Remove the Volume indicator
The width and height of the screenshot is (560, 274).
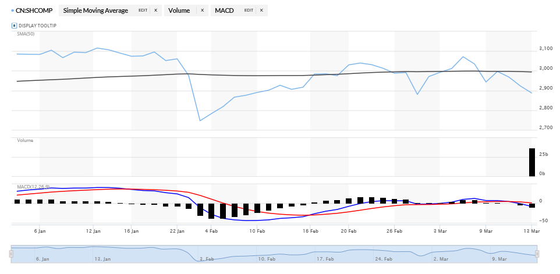pyautogui.click(x=202, y=10)
